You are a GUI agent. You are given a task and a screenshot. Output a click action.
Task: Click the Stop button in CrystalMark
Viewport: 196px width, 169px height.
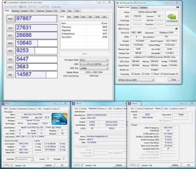click(x=85, y=54)
